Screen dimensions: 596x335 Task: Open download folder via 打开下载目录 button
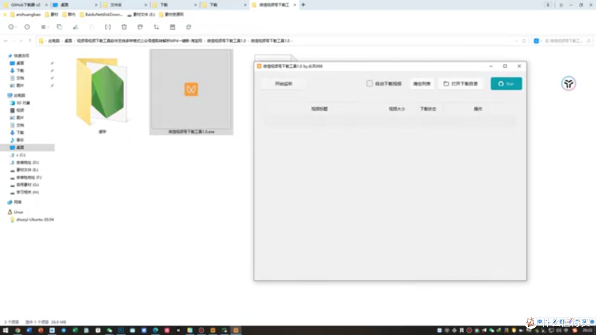(x=461, y=83)
